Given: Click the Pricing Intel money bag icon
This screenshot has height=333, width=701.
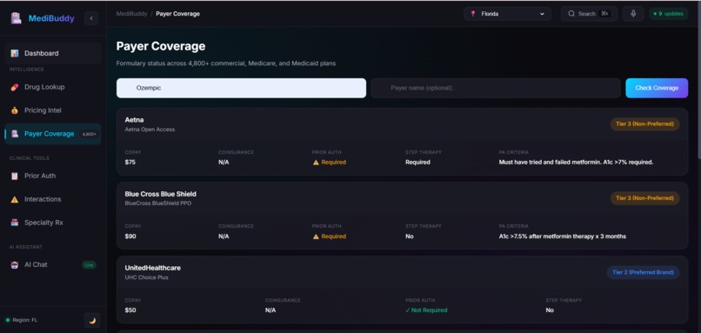Looking at the screenshot, I should [15, 110].
